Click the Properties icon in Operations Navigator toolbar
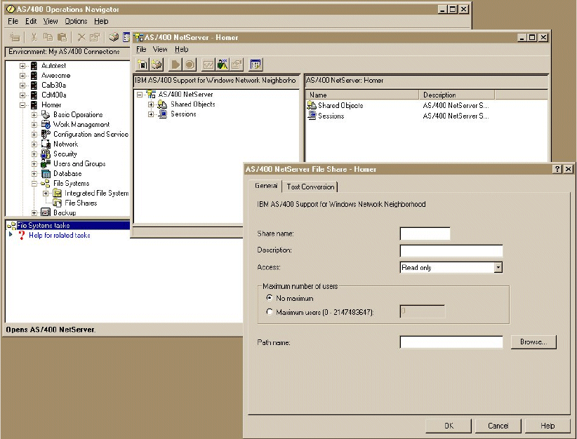 [95, 37]
